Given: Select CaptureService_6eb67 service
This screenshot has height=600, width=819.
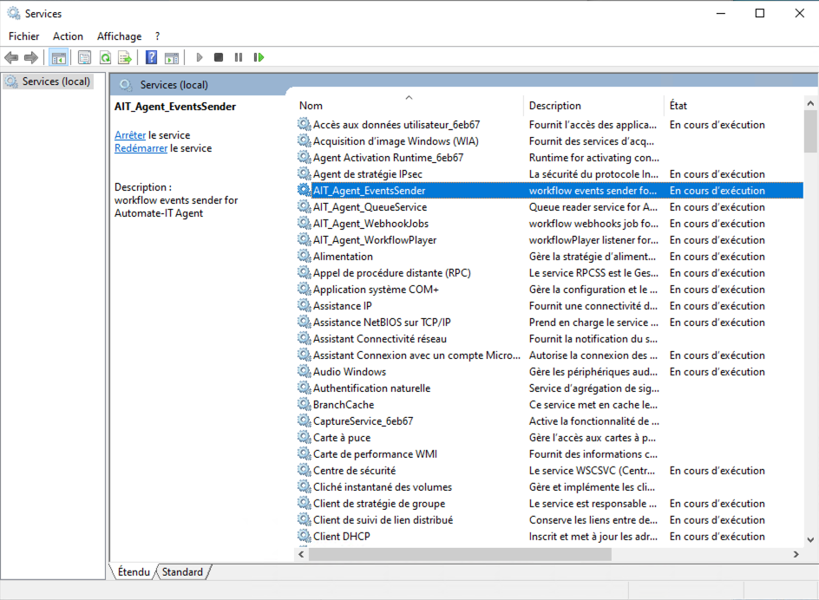Looking at the screenshot, I should [363, 421].
